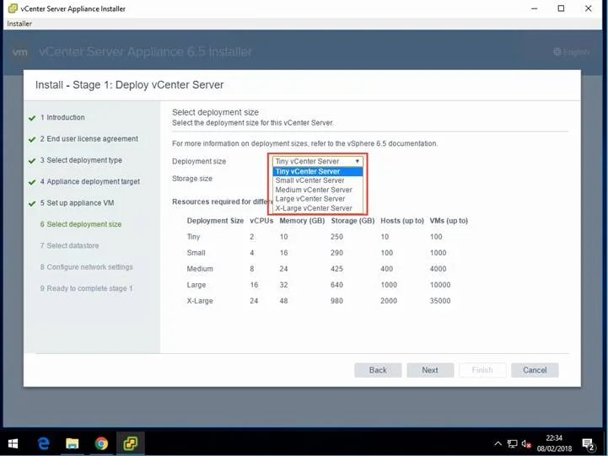Click the Deployment size label
Screen dimensions: 608x456
click(x=199, y=161)
